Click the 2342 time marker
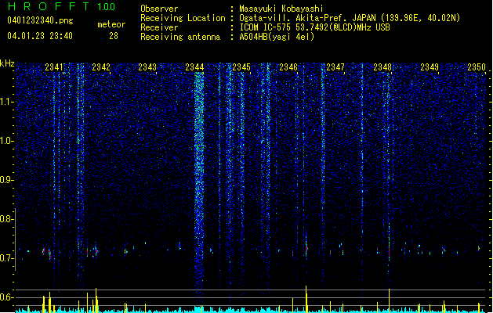Viewport: 493px width, 313px height. (101, 67)
